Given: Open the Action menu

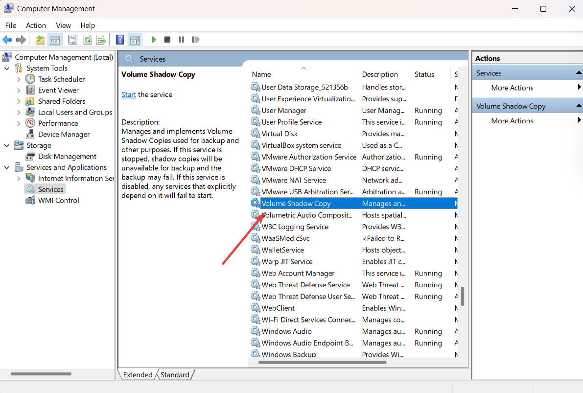Looking at the screenshot, I should click(36, 25).
